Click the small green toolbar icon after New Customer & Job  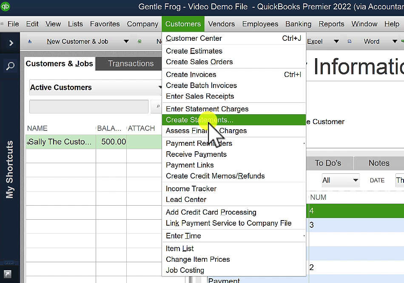(x=139, y=42)
